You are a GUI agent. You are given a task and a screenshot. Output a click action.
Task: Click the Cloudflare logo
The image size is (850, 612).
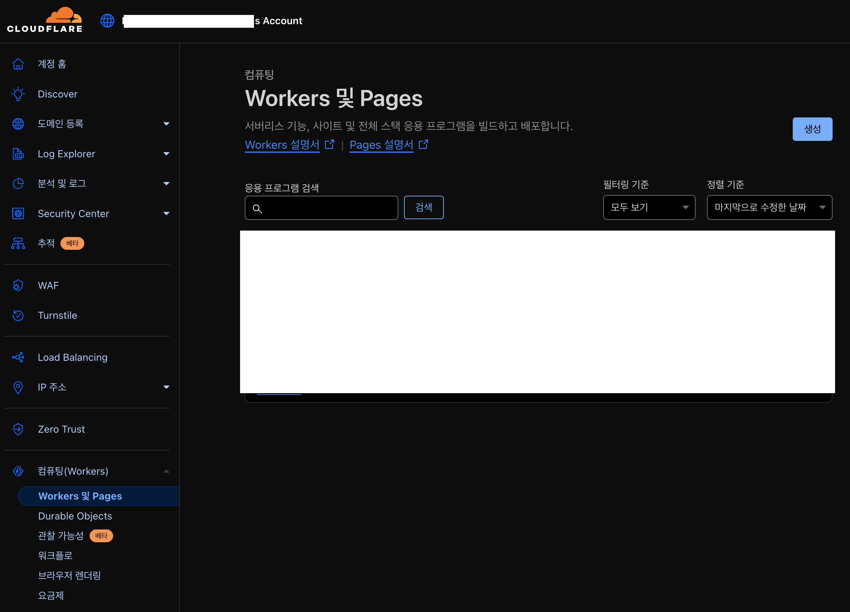point(44,20)
